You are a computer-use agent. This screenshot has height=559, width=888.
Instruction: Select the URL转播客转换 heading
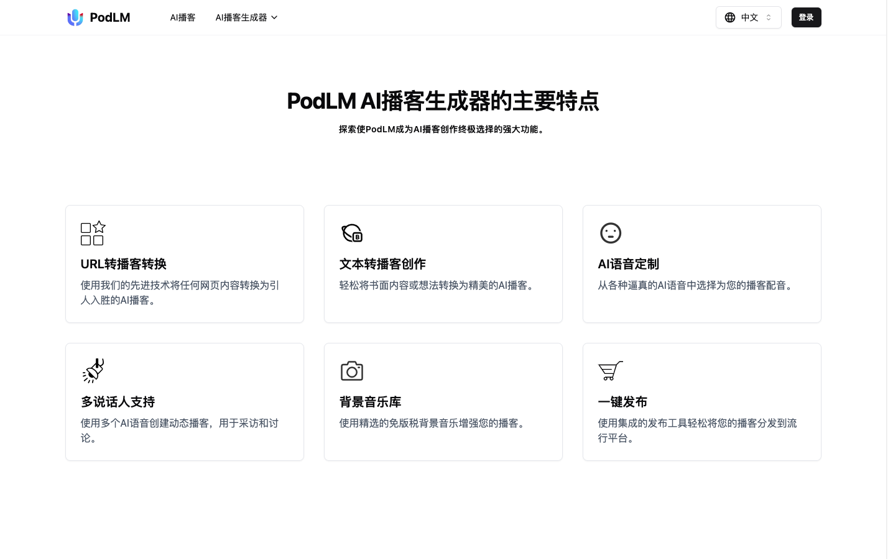coord(124,264)
